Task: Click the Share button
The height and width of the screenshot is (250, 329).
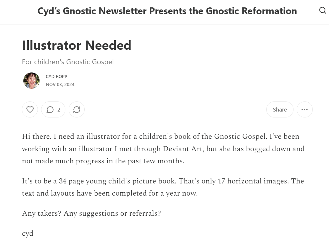Action: pyautogui.click(x=280, y=109)
